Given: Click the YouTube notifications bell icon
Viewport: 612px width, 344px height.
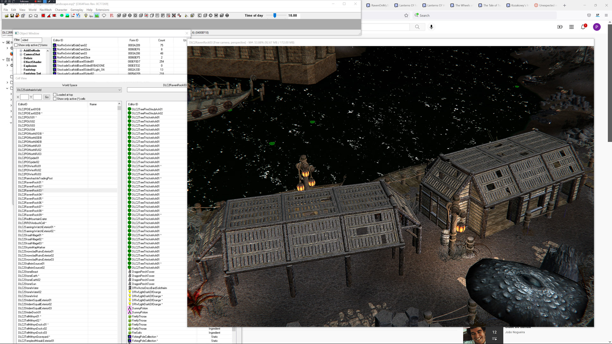Looking at the screenshot, I should pos(583,27).
